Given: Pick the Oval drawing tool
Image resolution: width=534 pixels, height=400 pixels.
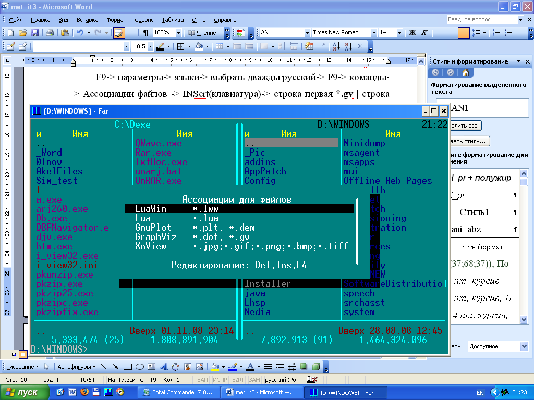Looking at the screenshot, I should (x=140, y=367).
